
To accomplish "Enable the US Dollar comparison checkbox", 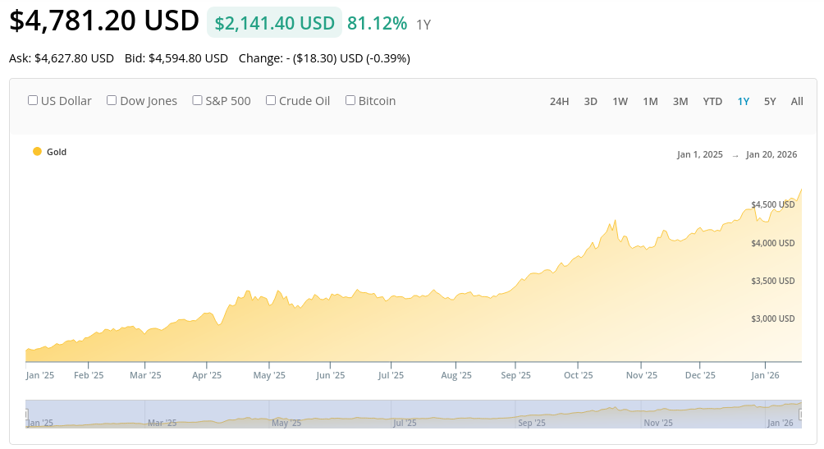I will tap(33, 100).
